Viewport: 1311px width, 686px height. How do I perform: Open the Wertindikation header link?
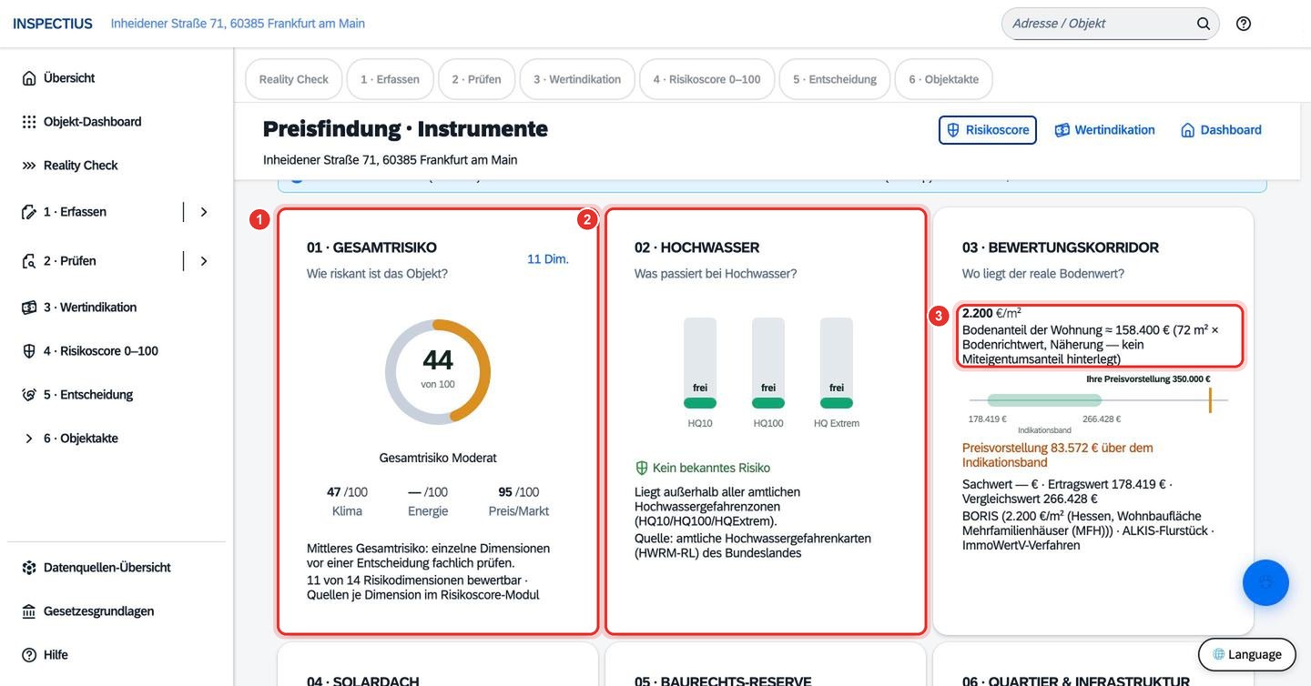1104,130
